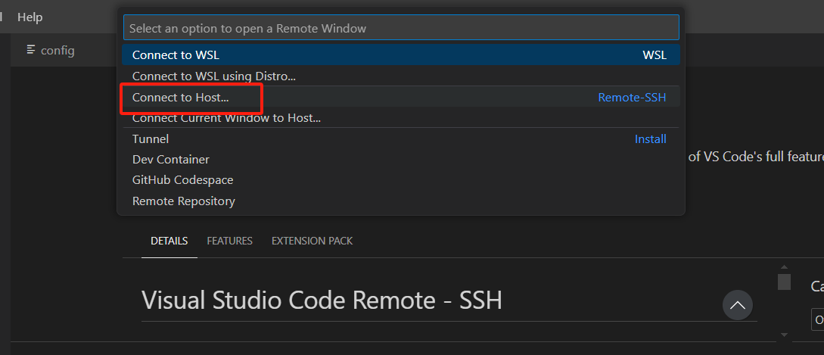The height and width of the screenshot is (355, 824).
Task: Select GitHub Codespace option
Action: (401, 180)
